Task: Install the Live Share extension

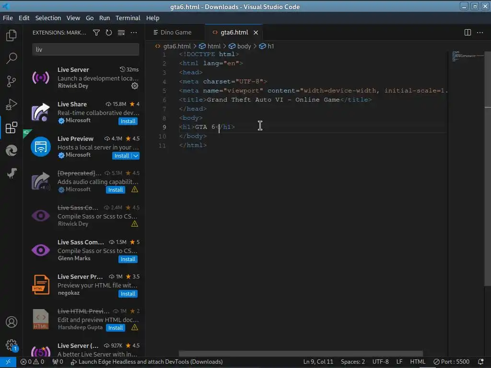Action: [x=128, y=121]
